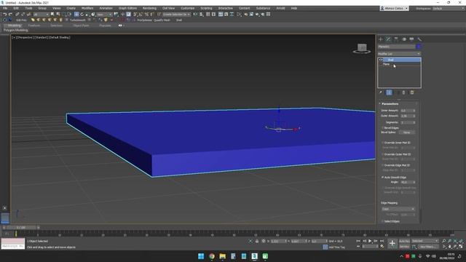Enable the Bevel Edges checkbox
466x262 pixels.
(x=383, y=128)
